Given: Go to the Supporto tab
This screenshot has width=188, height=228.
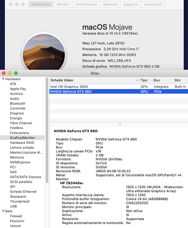Looking at the screenshot, I should [x=131, y=4].
